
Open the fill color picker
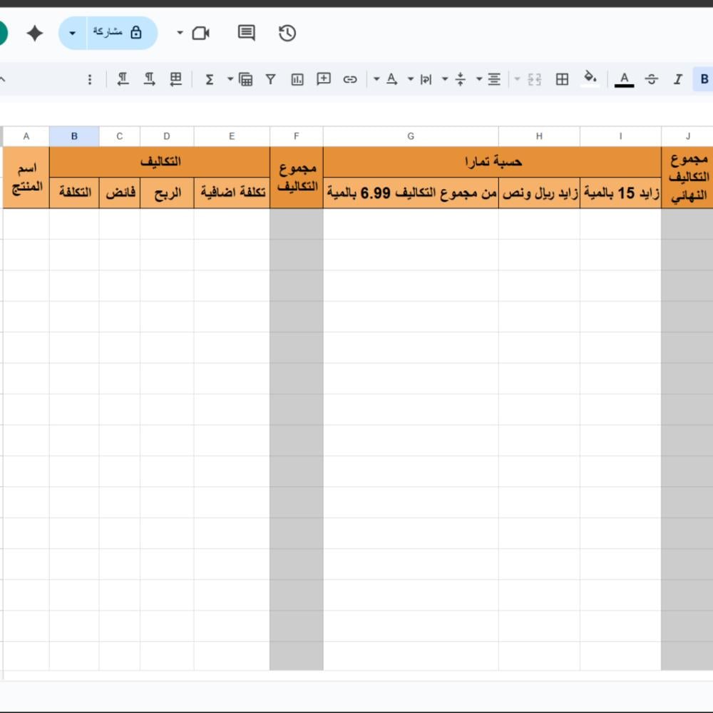point(590,78)
